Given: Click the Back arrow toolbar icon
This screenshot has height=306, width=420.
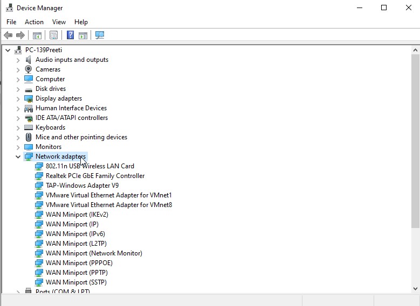Looking at the screenshot, I should [x=8, y=35].
